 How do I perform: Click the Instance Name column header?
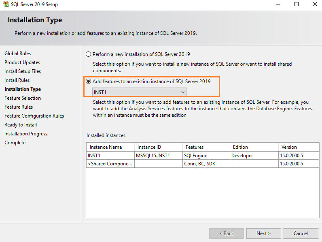tap(106, 147)
